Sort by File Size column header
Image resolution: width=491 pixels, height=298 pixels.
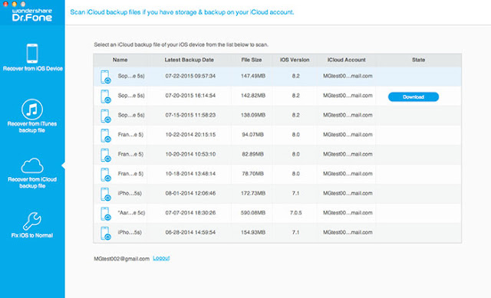click(x=252, y=60)
